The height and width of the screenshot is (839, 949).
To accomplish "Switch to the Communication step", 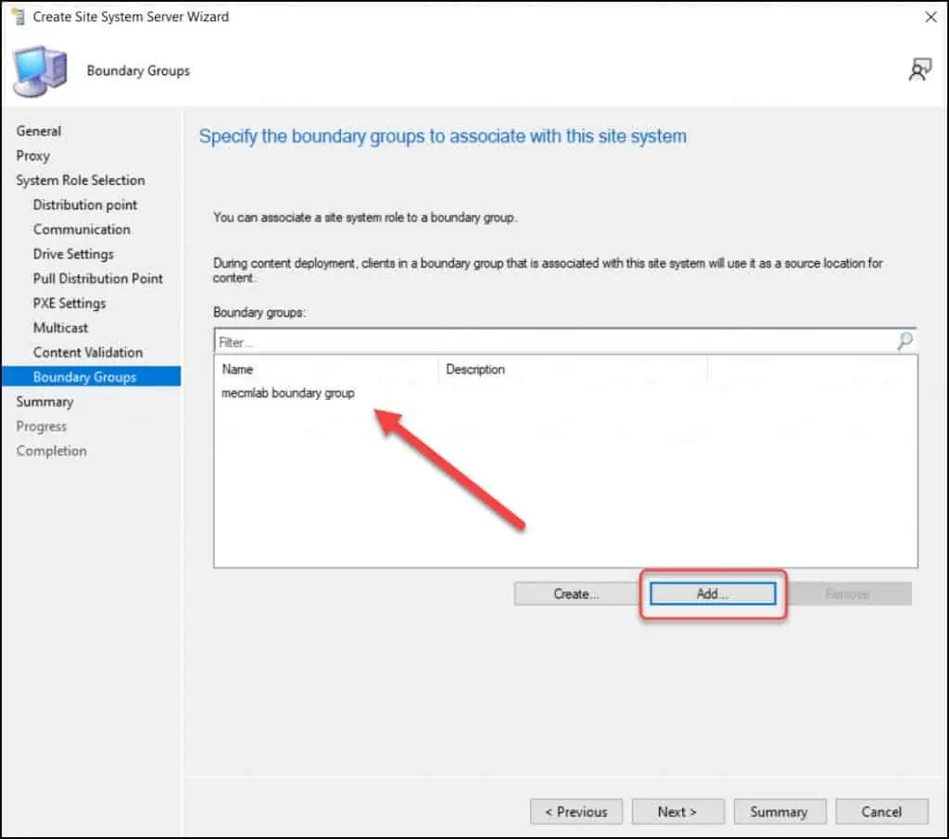I will pos(82,230).
